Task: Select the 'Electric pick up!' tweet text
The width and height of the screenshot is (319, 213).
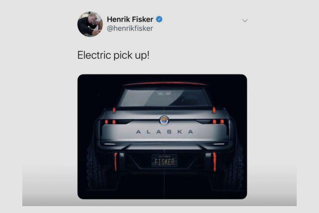Action: [x=113, y=55]
